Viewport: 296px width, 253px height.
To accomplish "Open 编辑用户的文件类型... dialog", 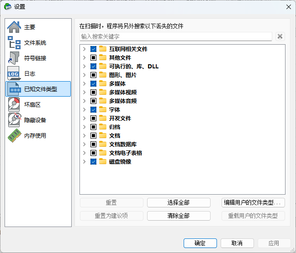I will click(253, 202).
